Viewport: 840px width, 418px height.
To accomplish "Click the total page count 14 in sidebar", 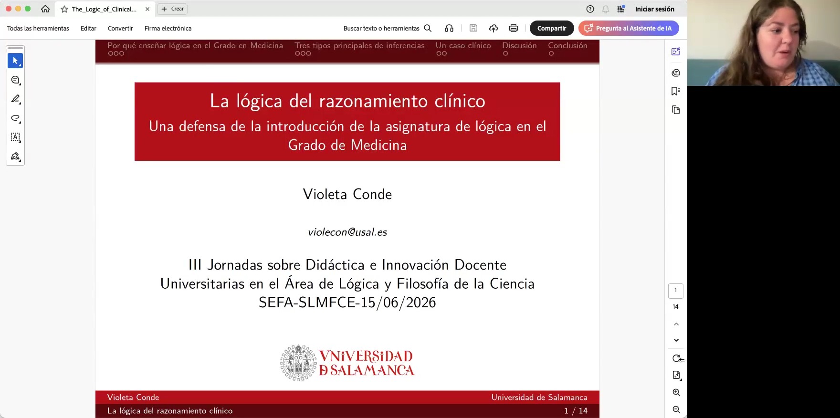I will point(675,307).
